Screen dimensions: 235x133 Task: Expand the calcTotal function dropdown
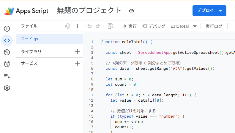184,26
